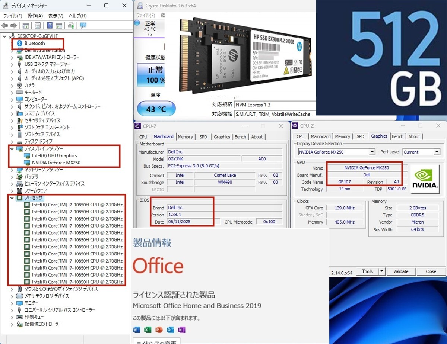
Task: Open the Properties toolbar icon in Device Manager
Action: [x=38, y=26]
